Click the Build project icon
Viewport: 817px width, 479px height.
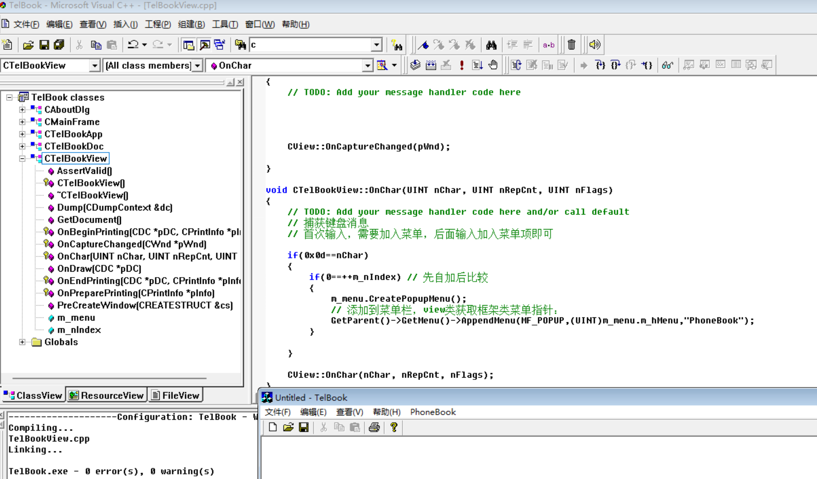click(431, 65)
